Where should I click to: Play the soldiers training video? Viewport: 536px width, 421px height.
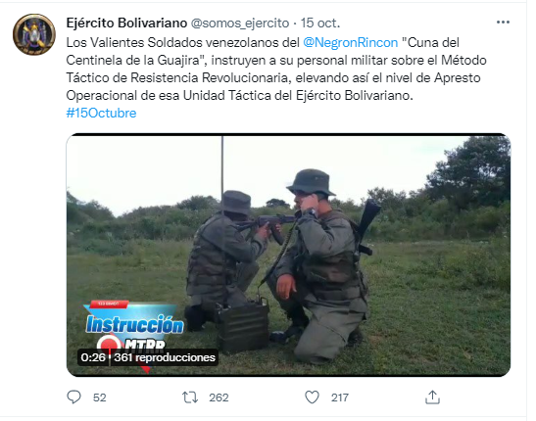288,256
